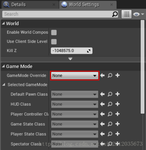Add new HUD Class plus icon

118,104
